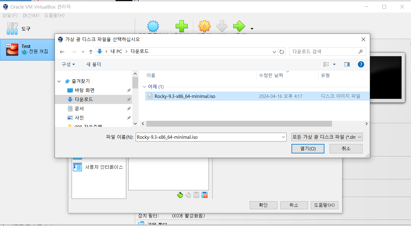411x226 pixels.
Task: Click 취소 in the file dialog
Action: tap(346, 149)
